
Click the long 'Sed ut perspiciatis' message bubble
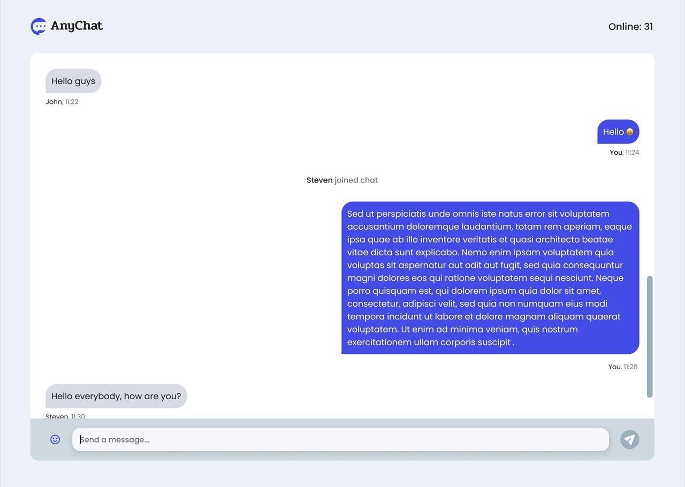click(x=490, y=278)
